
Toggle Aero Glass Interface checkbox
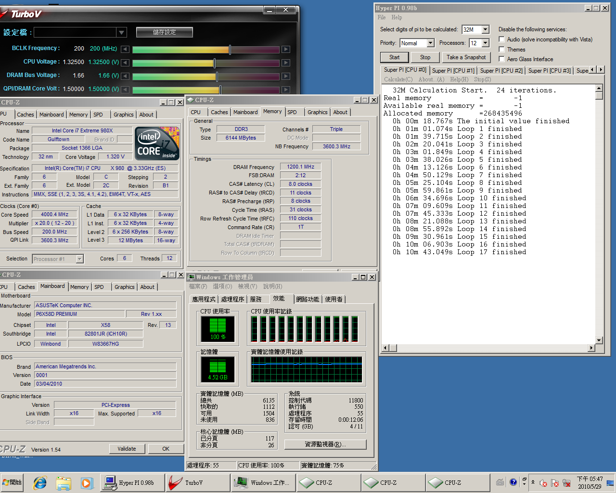pos(501,59)
